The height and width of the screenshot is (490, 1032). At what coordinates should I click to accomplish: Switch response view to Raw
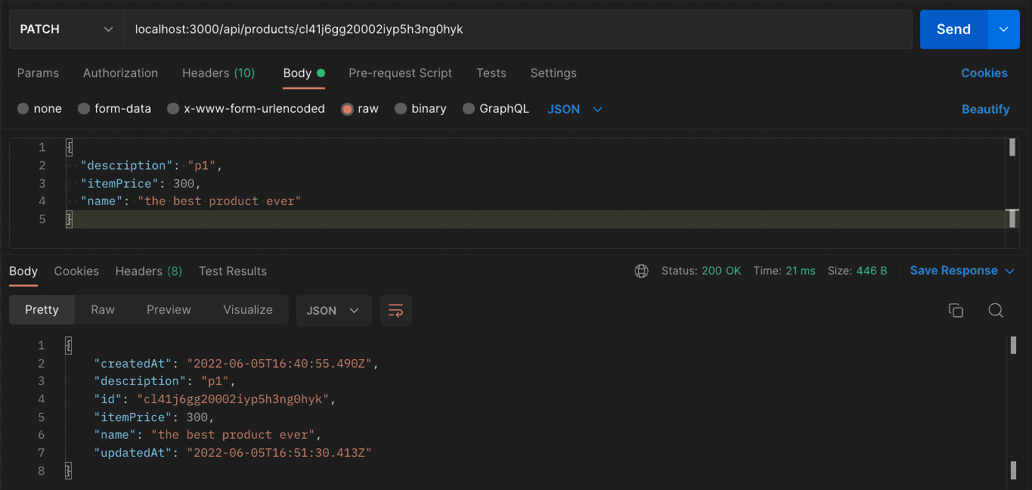click(x=103, y=310)
